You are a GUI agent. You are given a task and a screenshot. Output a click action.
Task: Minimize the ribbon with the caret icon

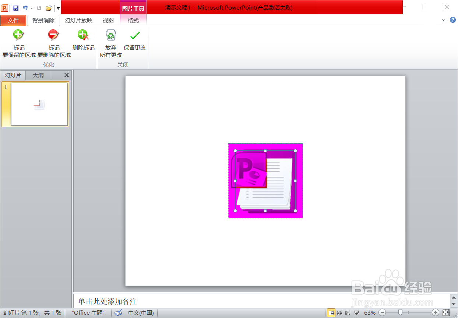444,20
